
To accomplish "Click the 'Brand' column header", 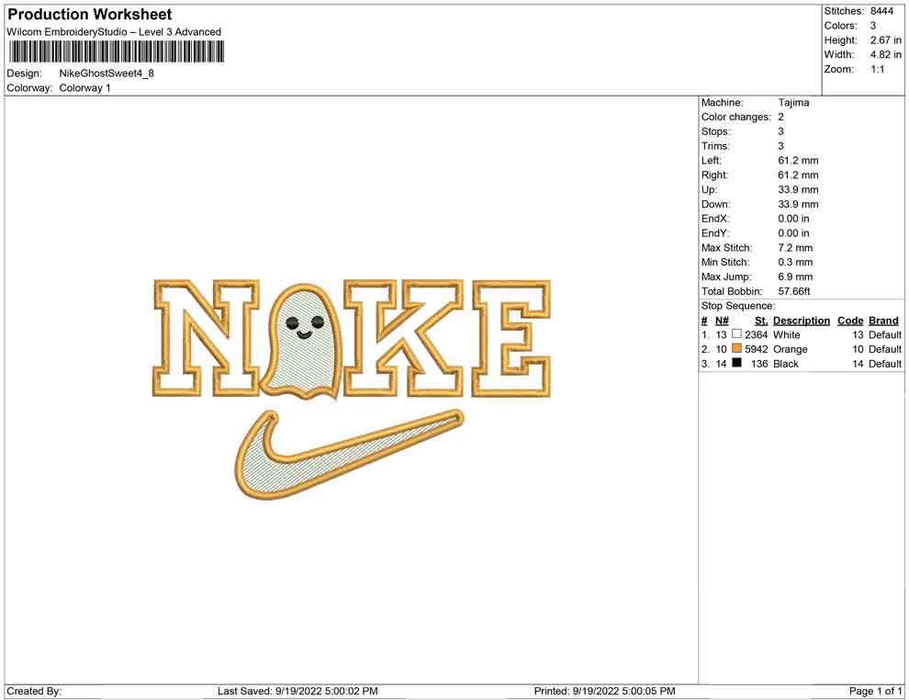I will click(883, 321).
